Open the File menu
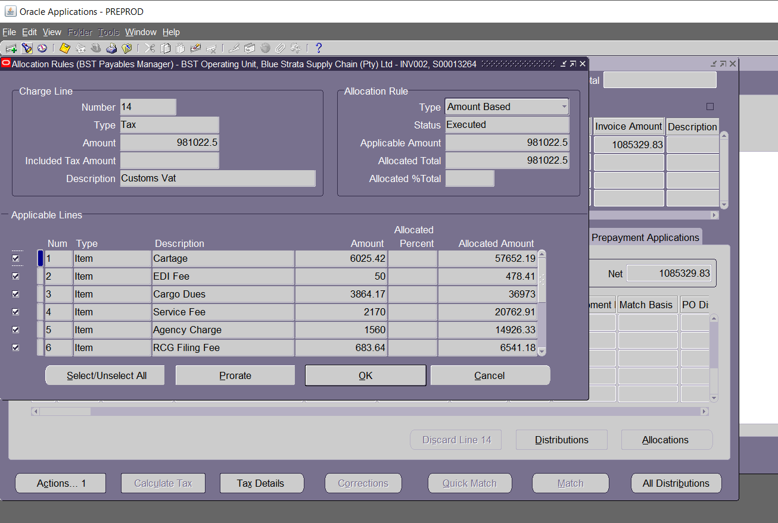Image resolution: width=778 pixels, height=523 pixels. point(9,32)
